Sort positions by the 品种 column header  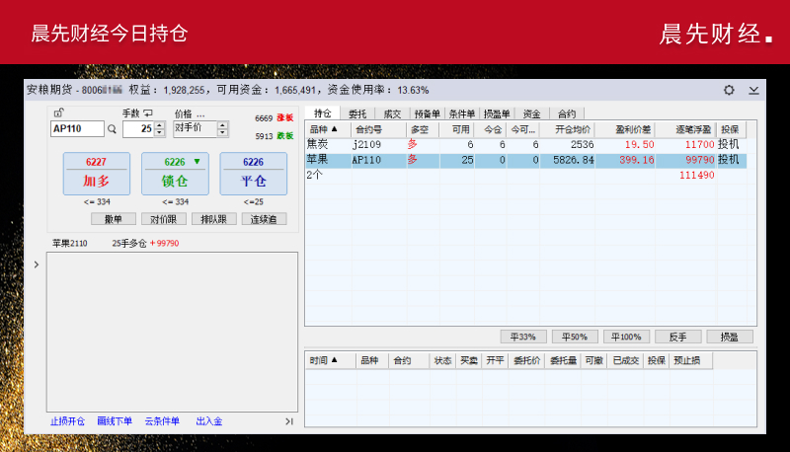click(324, 129)
